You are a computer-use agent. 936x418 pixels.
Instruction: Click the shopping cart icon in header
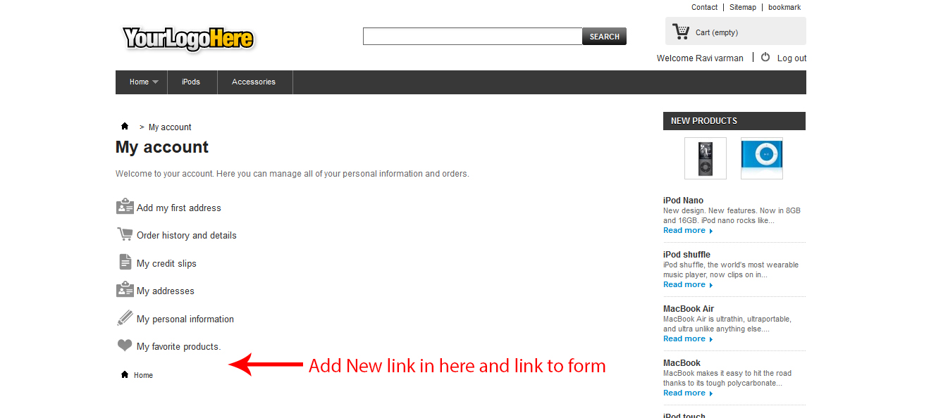(681, 31)
